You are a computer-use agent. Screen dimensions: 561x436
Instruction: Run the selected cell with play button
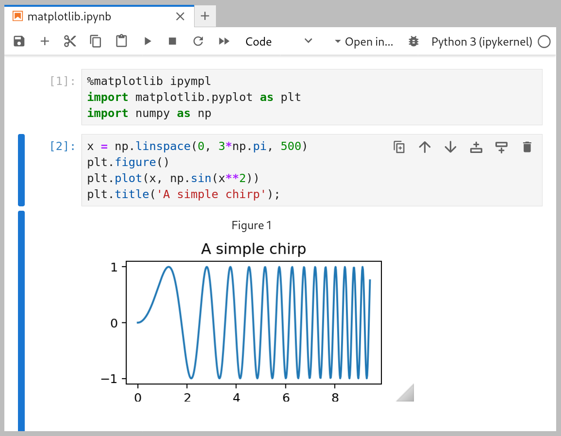[148, 42]
